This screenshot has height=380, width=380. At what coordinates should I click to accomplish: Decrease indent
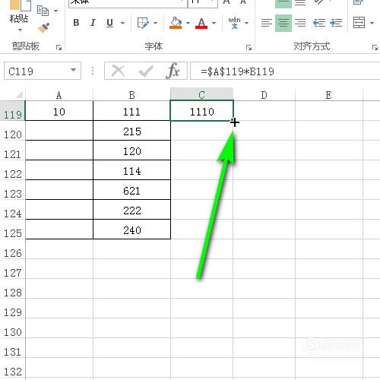(319, 23)
